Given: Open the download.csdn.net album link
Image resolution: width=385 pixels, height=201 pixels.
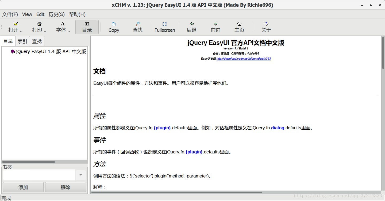Looking at the screenshot, I should (x=244, y=59).
